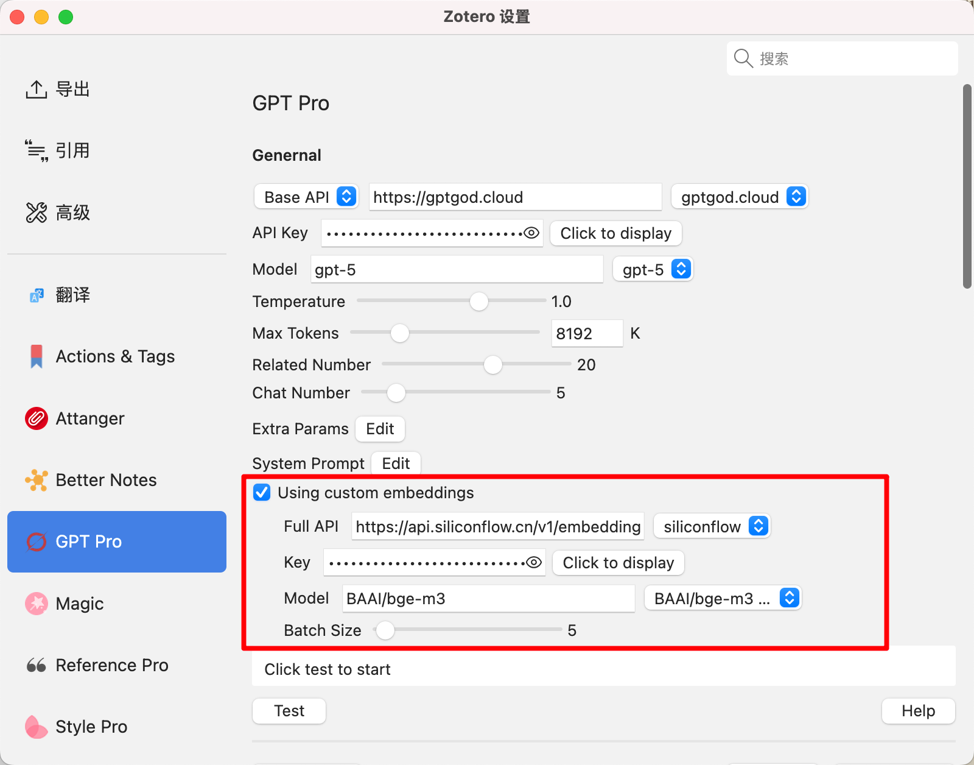Click the Advanced (高级) tools icon
Viewport: 974px width, 765px height.
click(x=37, y=213)
